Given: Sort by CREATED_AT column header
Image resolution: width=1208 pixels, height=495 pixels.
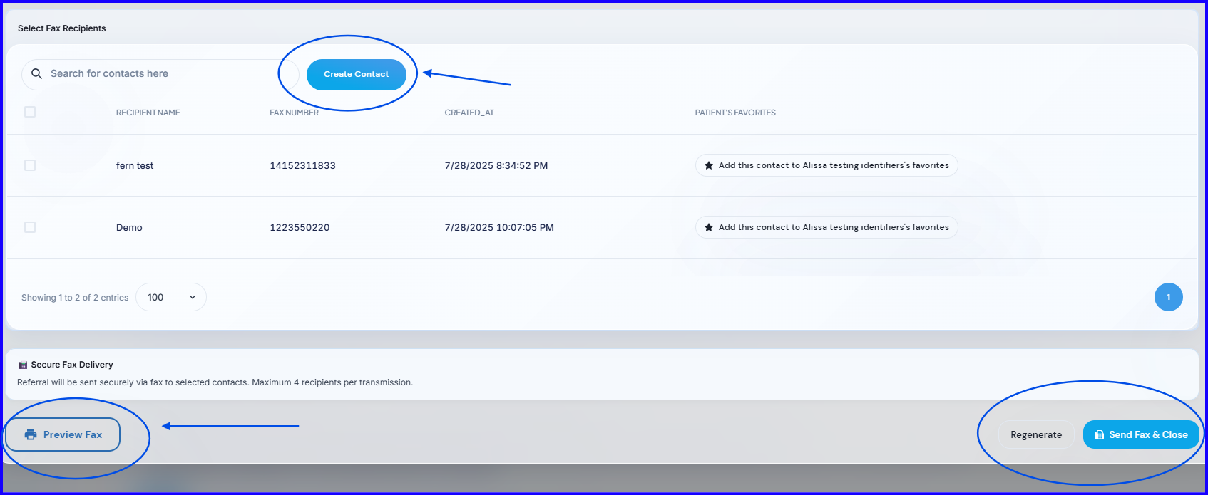Looking at the screenshot, I should pyautogui.click(x=469, y=113).
